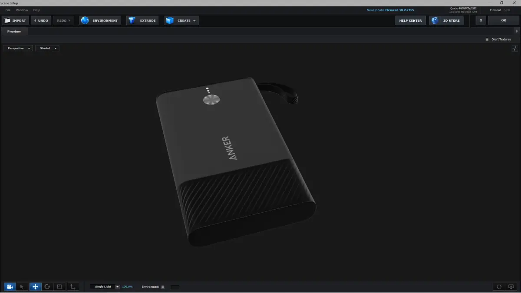Click the 100.0% light brightness value
521x293 pixels.
click(x=127, y=287)
